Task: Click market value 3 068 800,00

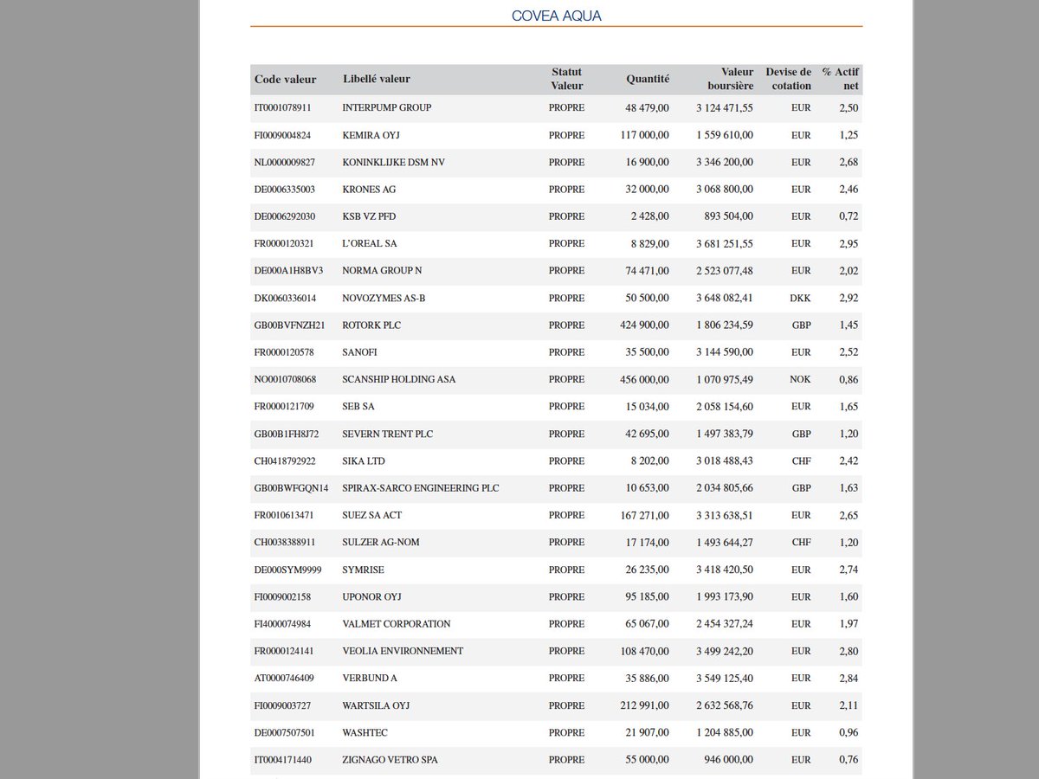Action: (725, 190)
